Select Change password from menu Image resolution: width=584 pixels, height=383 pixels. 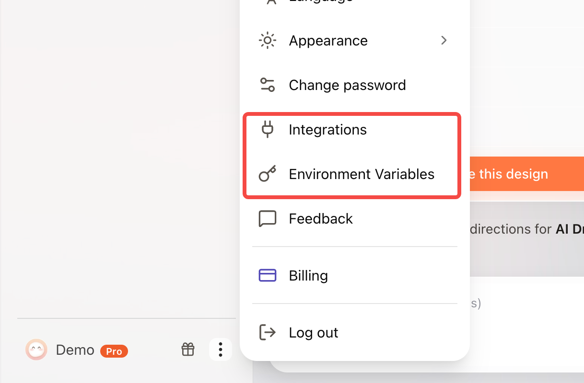coord(355,85)
